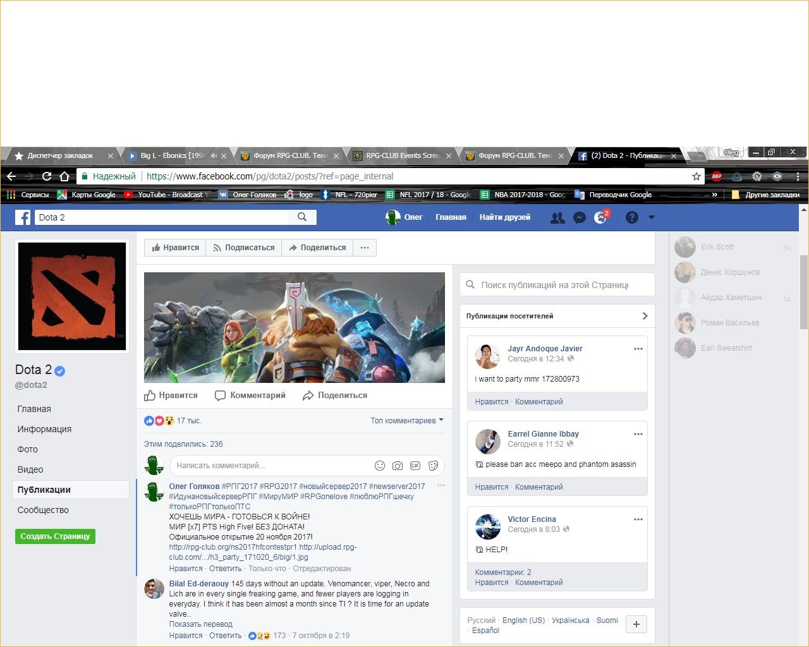Attach a photo via camera icon
Viewport: 809px width, 647px height.
pyautogui.click(x=398, y=466)
